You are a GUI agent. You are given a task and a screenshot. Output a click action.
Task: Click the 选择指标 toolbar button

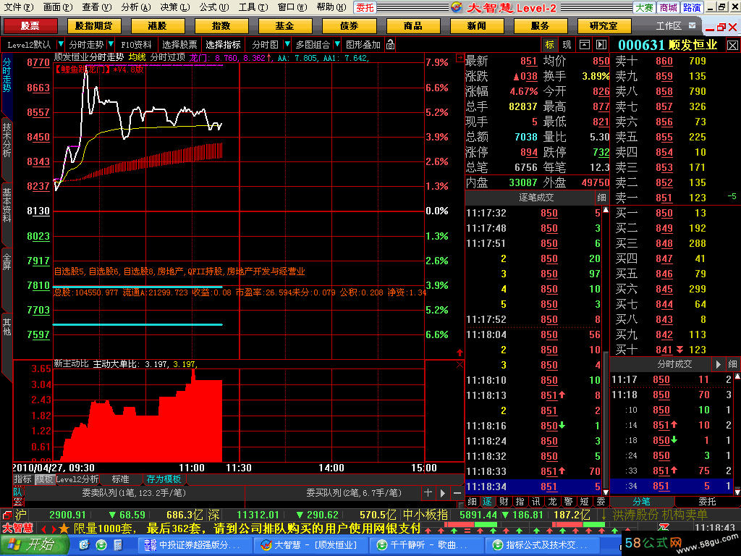tap(223, 45)
